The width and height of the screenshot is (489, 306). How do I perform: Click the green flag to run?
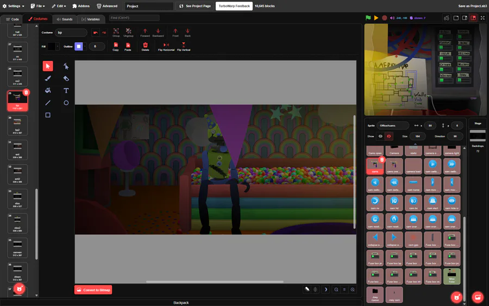(x=368, y=18)
